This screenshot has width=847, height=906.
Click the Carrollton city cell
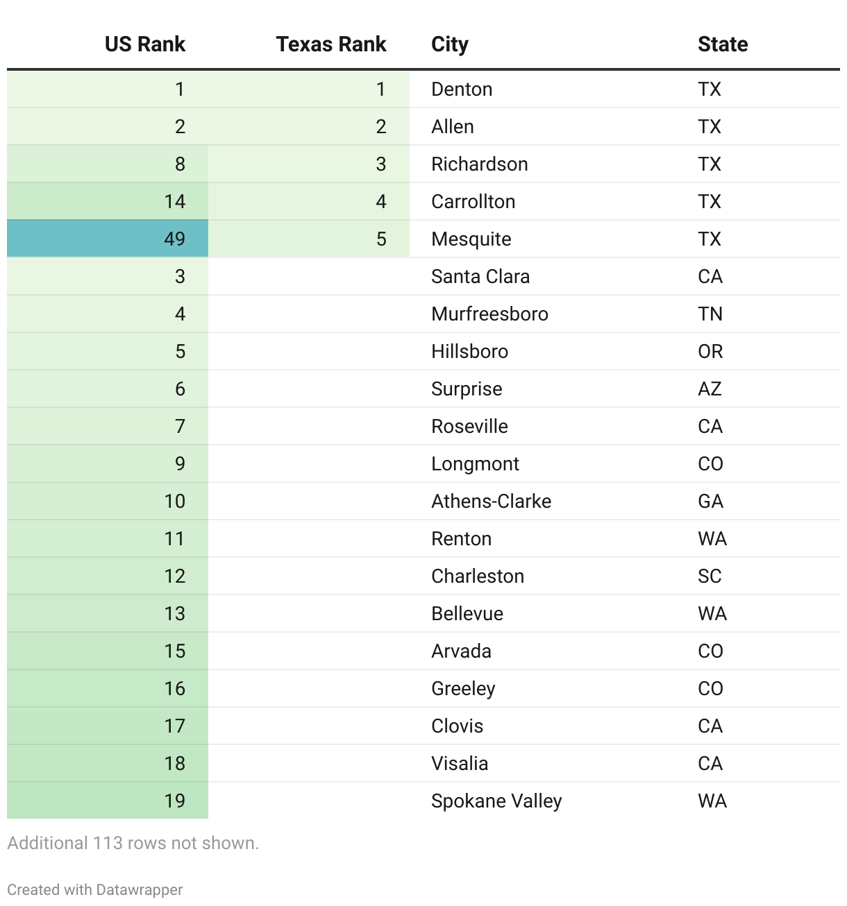473,202
